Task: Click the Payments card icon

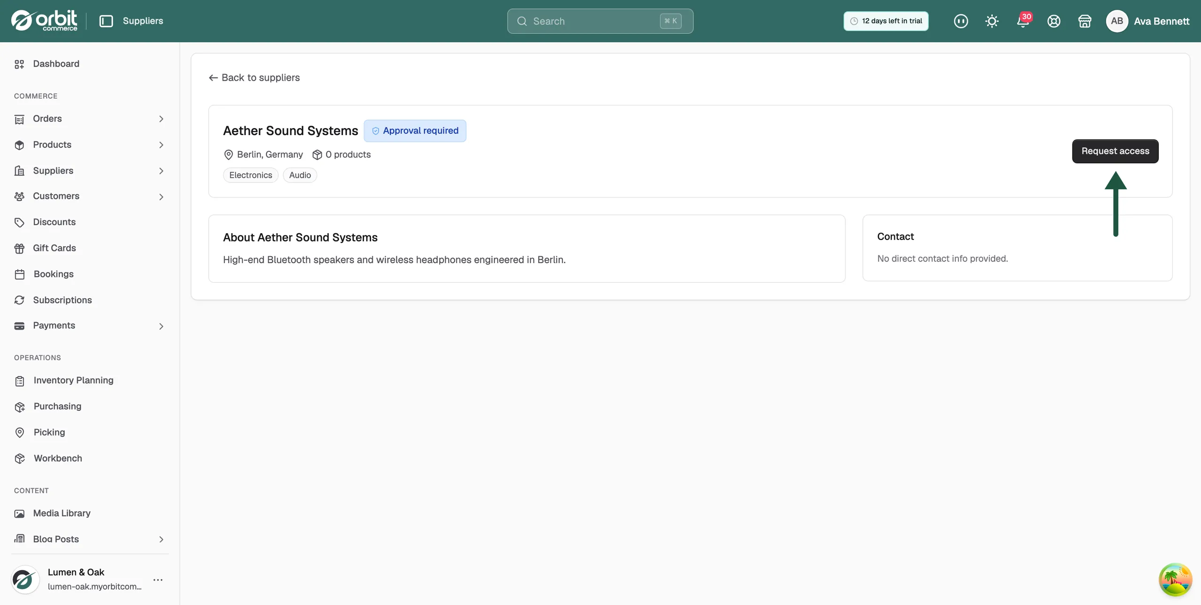Action: (x=19, y=326)
